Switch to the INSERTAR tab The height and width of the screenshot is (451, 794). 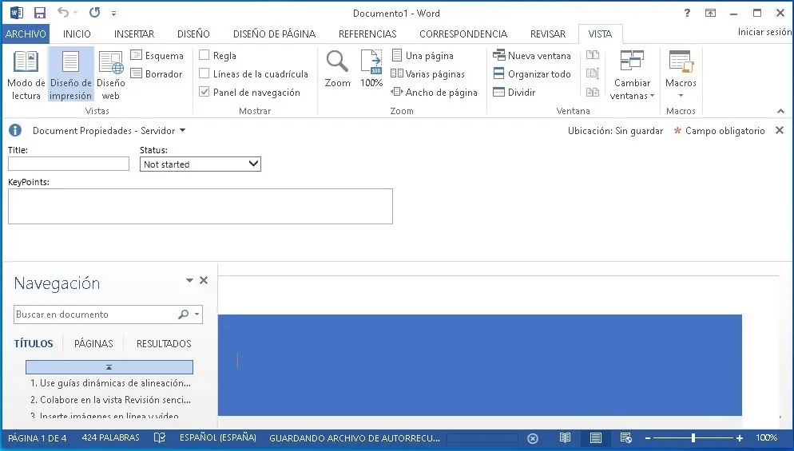tap(134, 34)
